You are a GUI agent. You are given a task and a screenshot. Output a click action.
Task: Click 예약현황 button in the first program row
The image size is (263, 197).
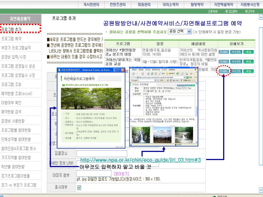coord(236,52)
